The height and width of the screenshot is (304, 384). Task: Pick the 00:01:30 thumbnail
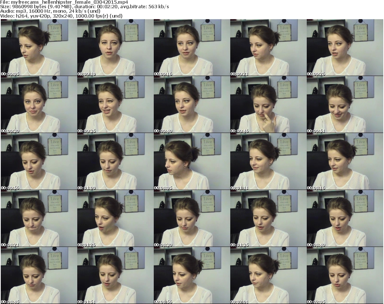[192, 219]
